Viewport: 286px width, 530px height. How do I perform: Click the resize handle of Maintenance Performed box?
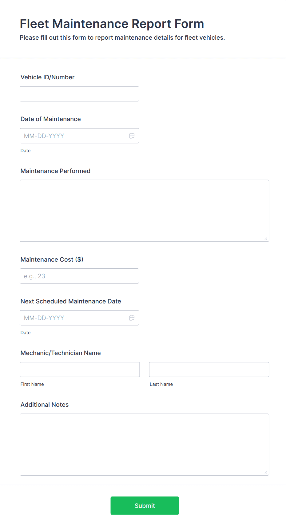266,238
